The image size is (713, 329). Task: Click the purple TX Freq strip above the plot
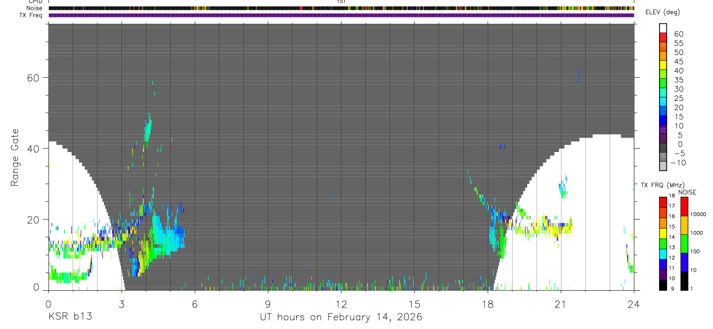(341, 15)
